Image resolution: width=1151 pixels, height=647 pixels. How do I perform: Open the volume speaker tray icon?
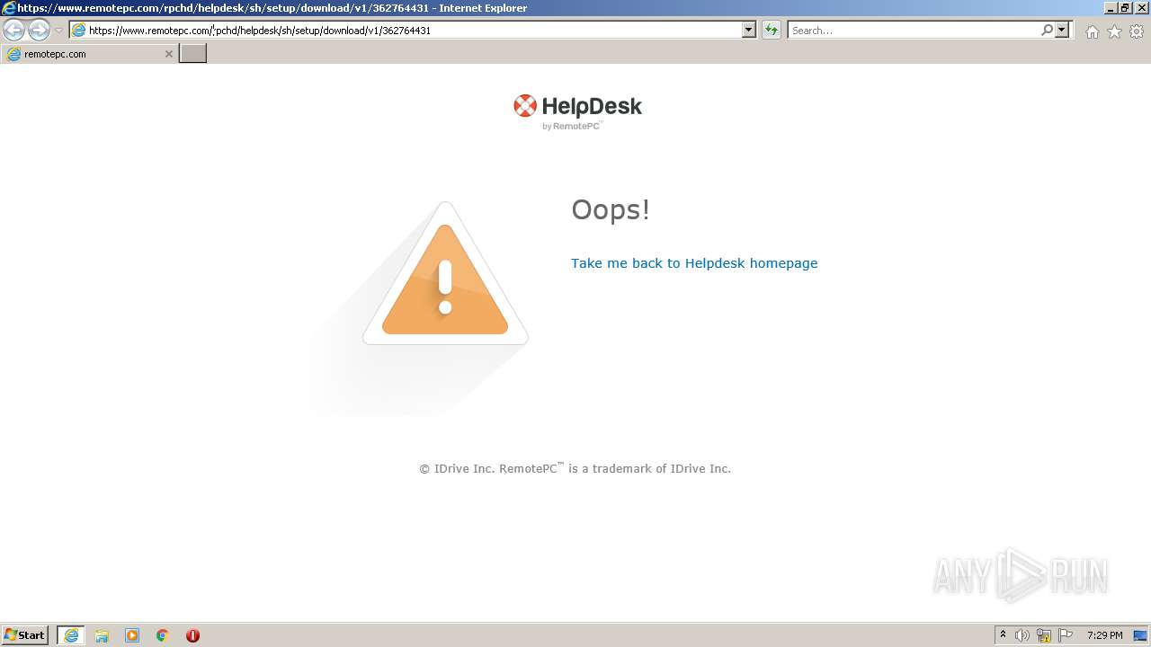point(1022,635)
